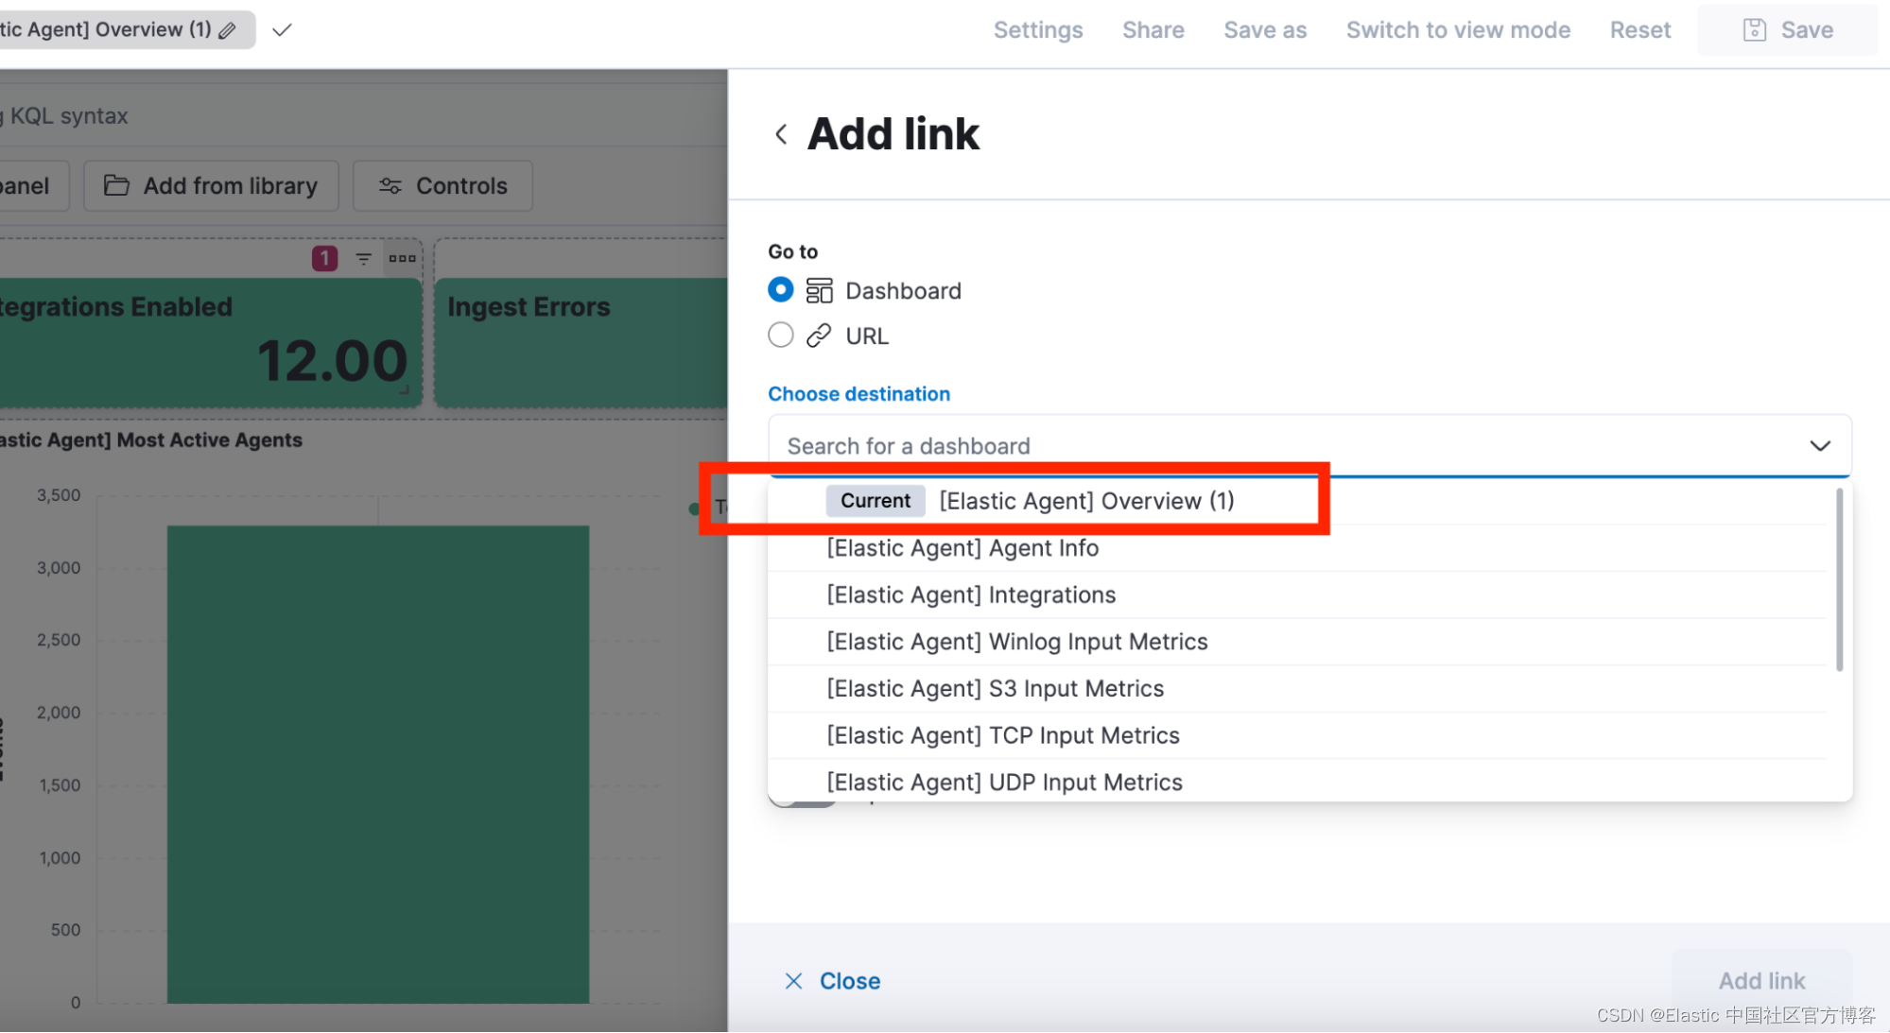This screenshot has width=1890, height=1033.
Task: Select the Dashboard radio button
Action: click(x=781, y=290)
